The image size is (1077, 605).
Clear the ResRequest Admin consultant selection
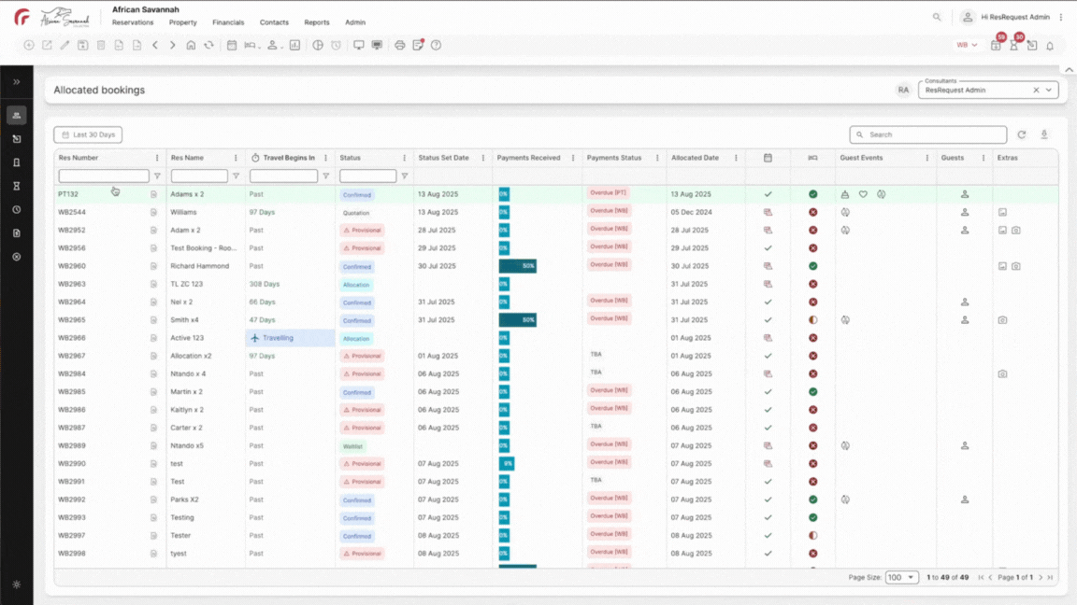coord(1036,91)
